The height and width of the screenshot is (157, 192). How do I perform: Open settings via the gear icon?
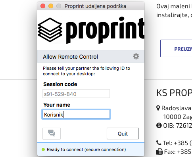(136, 56)
